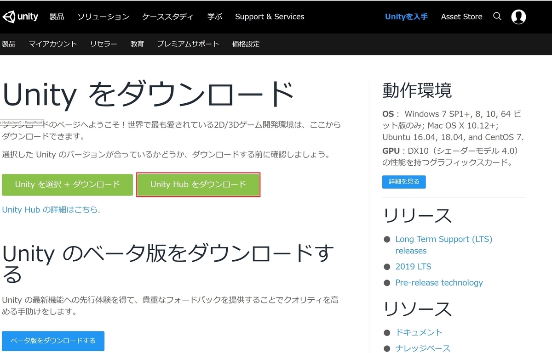Screen dimensions: 552x353
Task: Open the ナレッジベース link
Action: coord(423,348)
